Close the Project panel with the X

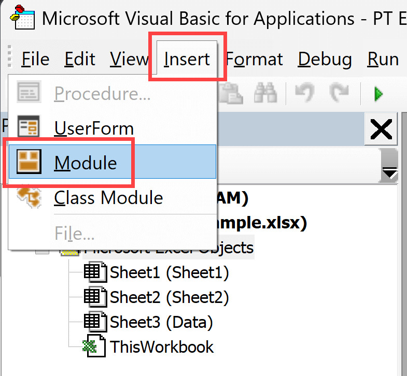point(381,129)
